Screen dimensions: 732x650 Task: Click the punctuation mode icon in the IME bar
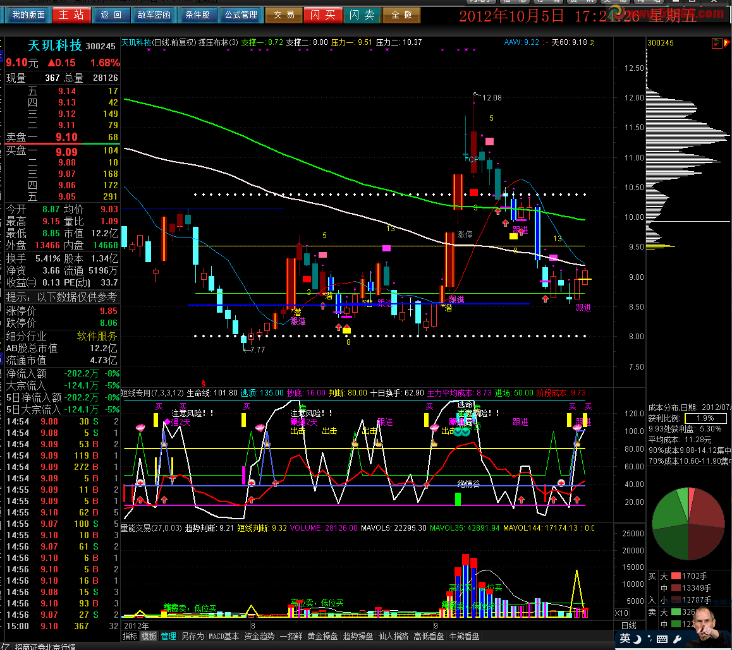[649, 639]
